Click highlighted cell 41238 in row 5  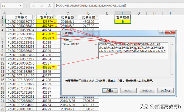[47, 34]
